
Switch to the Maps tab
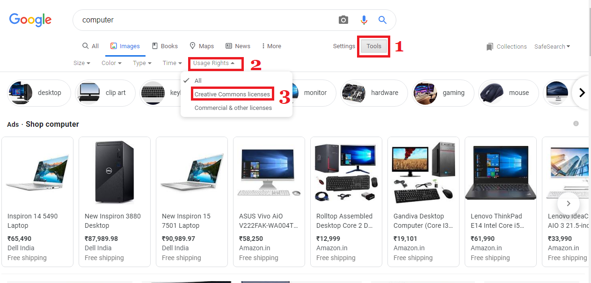(x=202, y=46)
